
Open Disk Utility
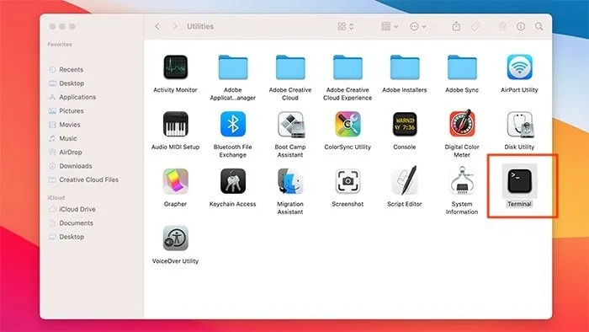(x=519, y=125)
